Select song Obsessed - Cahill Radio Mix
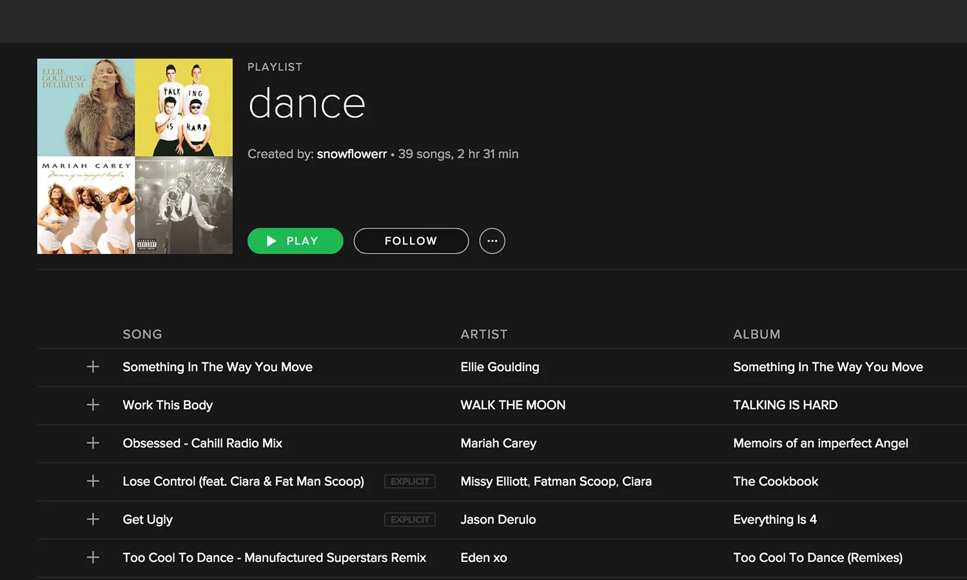Image resolution: width=967 pixels, height=580 pixels. [202, 443]
